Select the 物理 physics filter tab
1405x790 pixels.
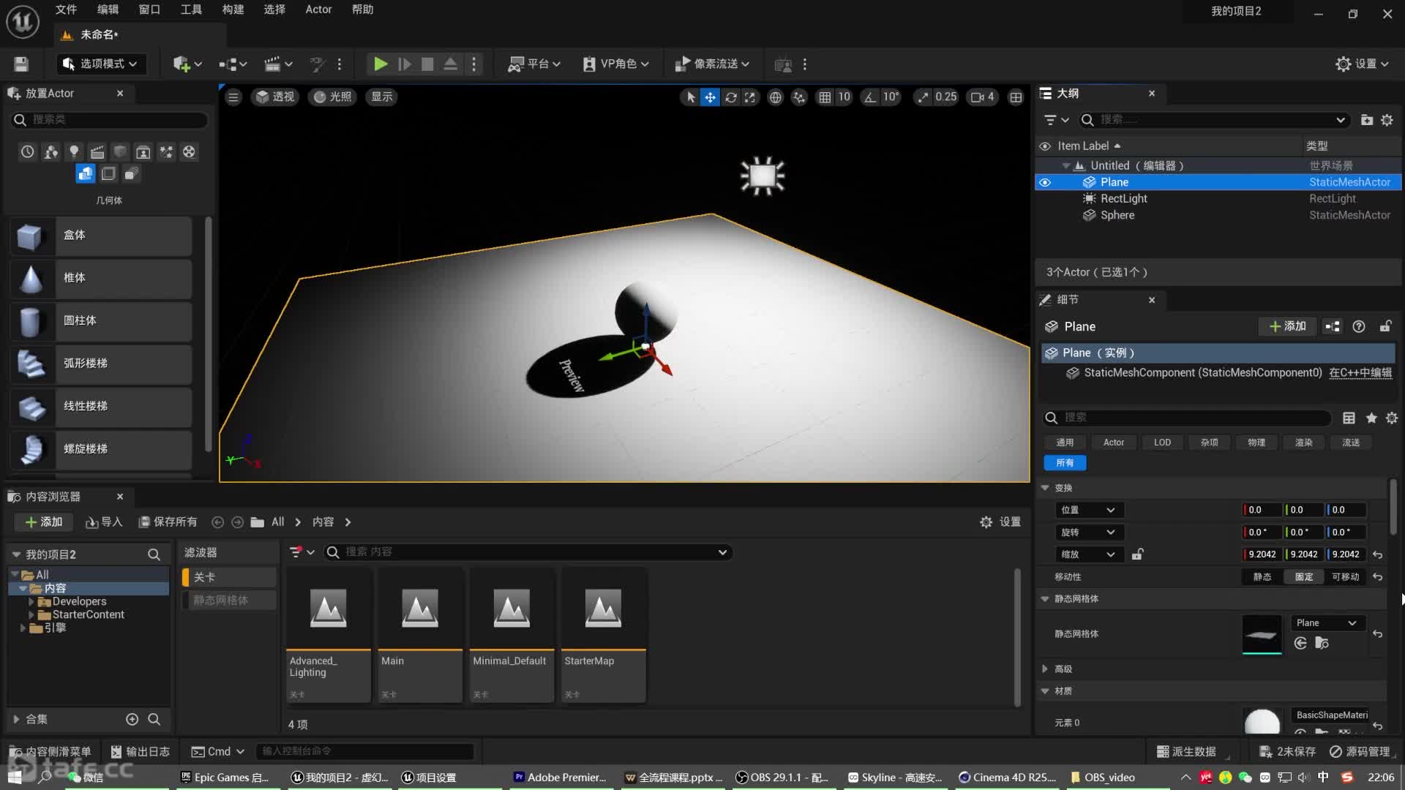point(1256,443)
